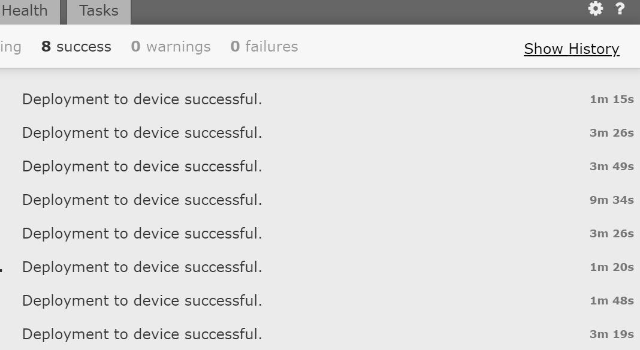This screenshot has width=640, height=350.
Task: Select the deployment message lasting 3m 19s
Action: (142, 334)
